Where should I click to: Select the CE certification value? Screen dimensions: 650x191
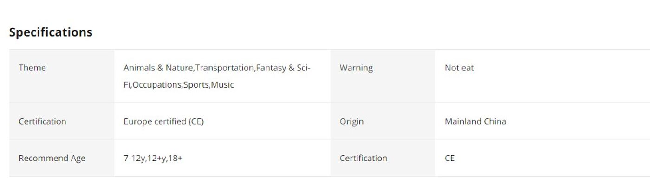coord(449,158)
